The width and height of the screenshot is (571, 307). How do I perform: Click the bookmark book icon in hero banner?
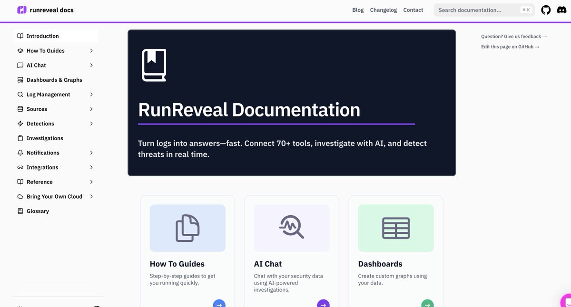(154, 65)
